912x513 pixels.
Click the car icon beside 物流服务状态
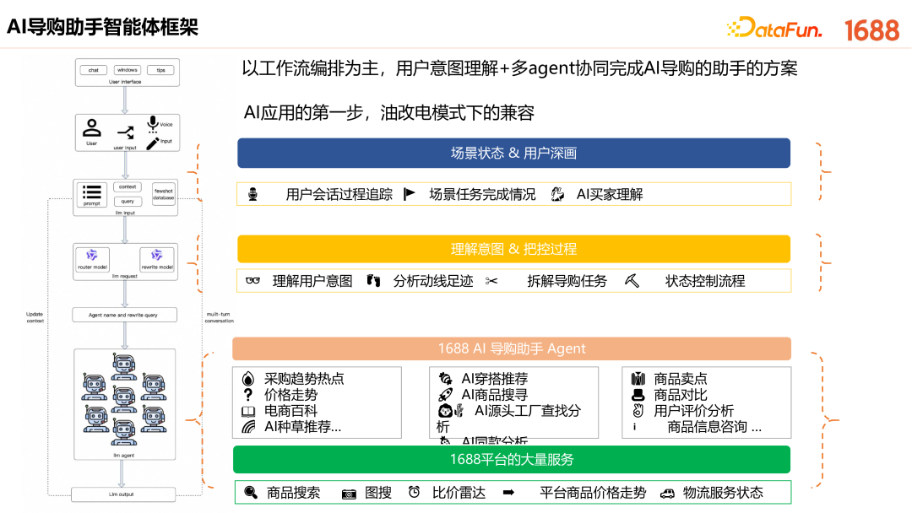click(667, 494)
